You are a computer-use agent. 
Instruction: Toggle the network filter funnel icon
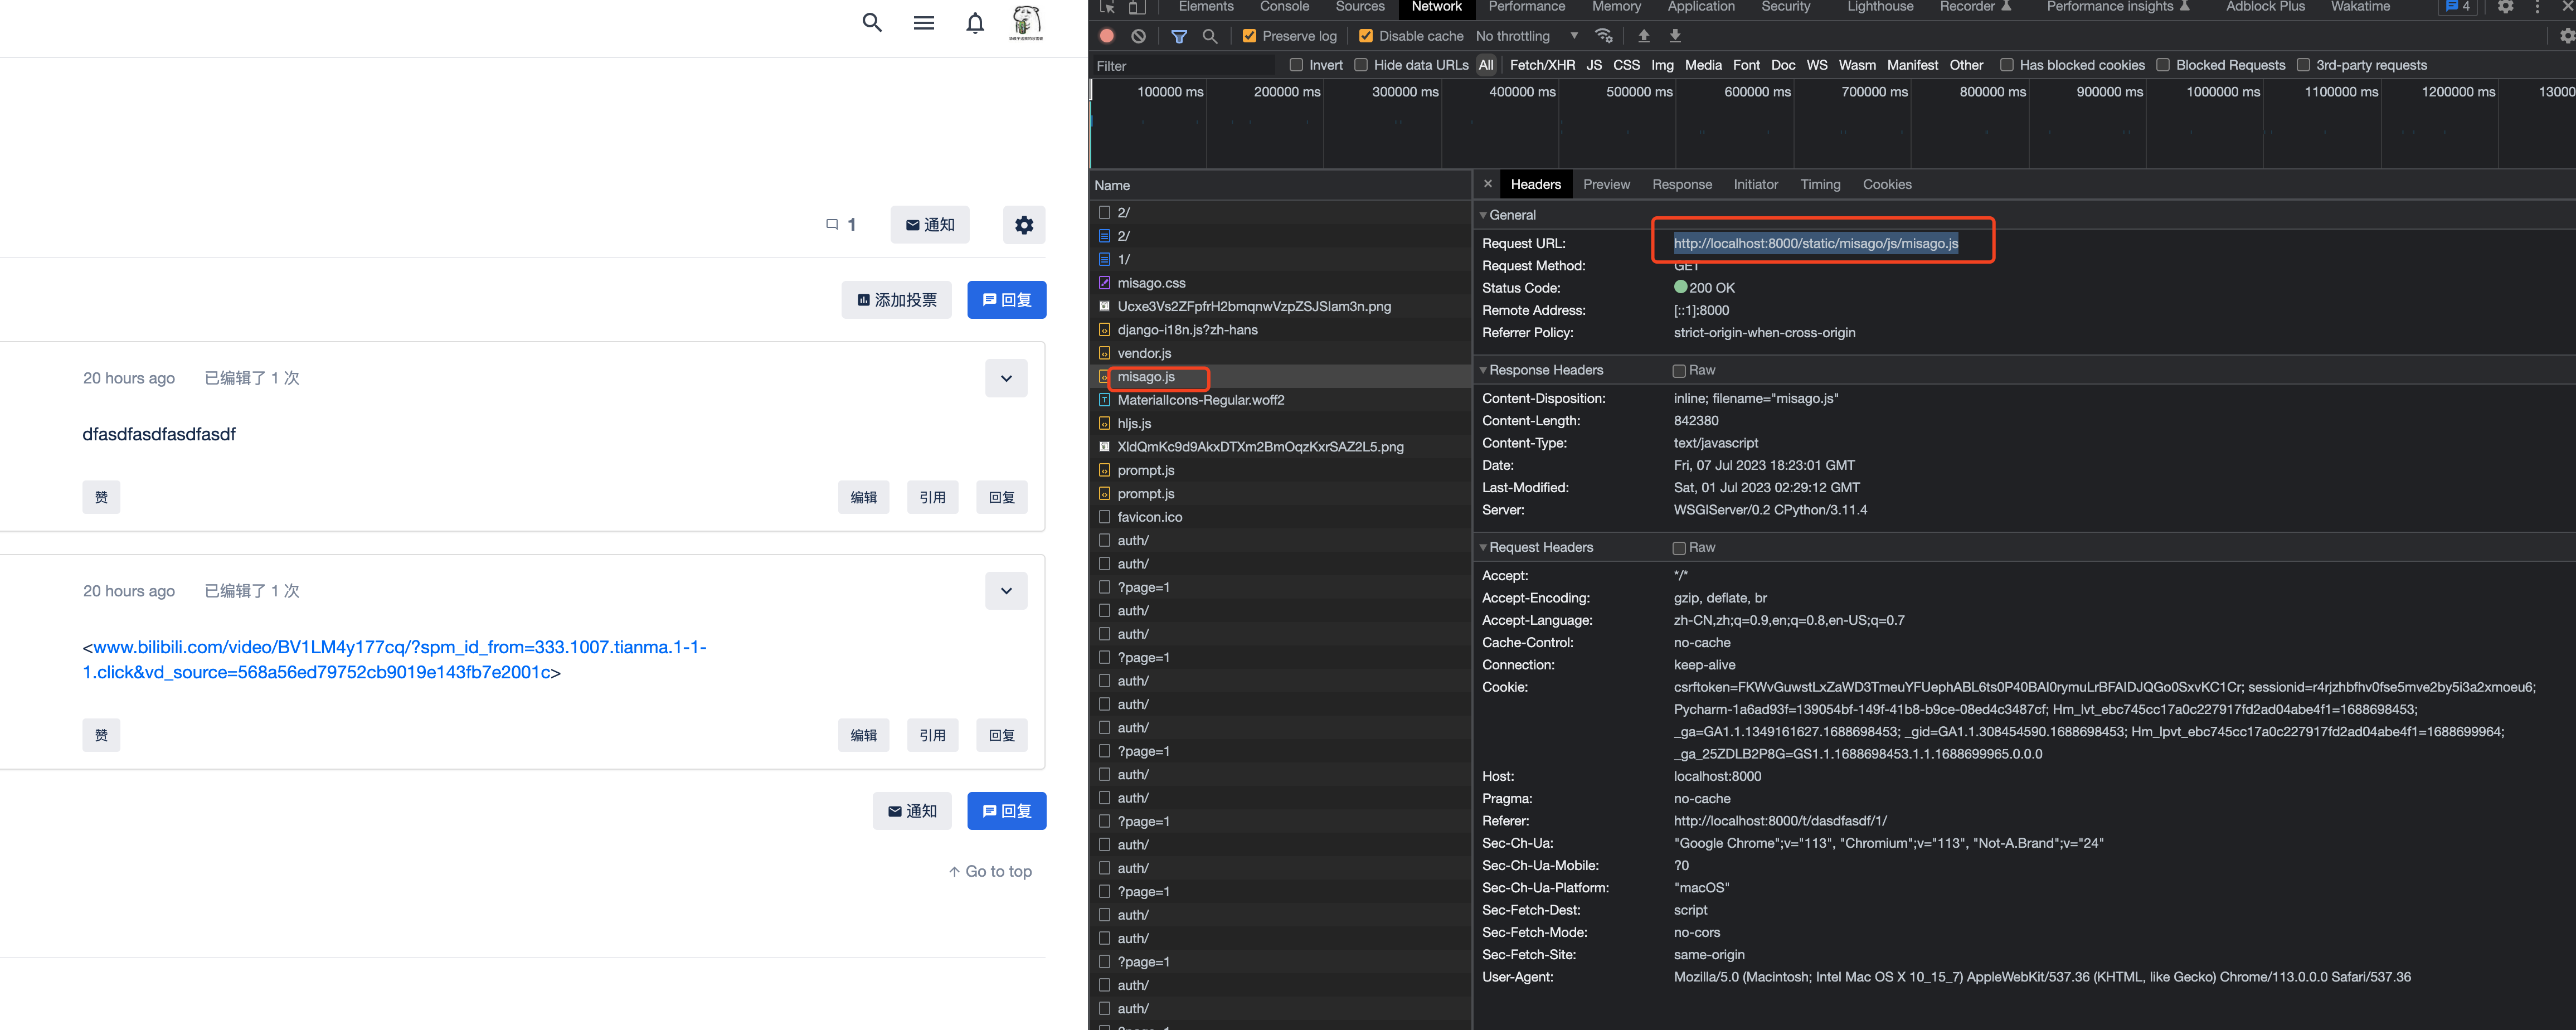click(1179, 36)
